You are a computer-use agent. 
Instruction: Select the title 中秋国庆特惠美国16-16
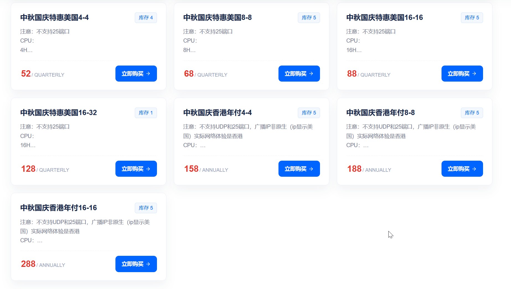coord(384,17)
